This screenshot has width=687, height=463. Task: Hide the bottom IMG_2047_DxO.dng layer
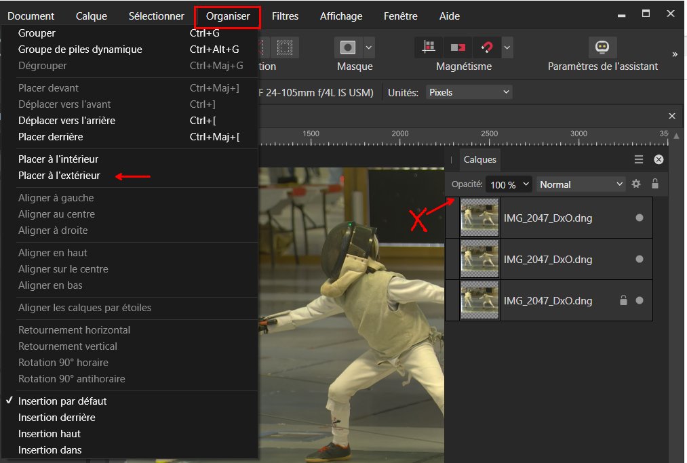640,300
